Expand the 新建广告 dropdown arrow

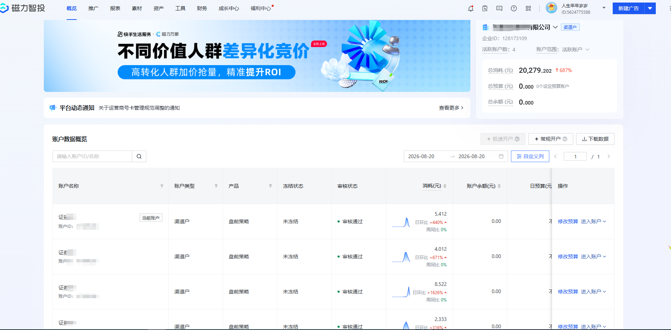(x=650, y=8)
